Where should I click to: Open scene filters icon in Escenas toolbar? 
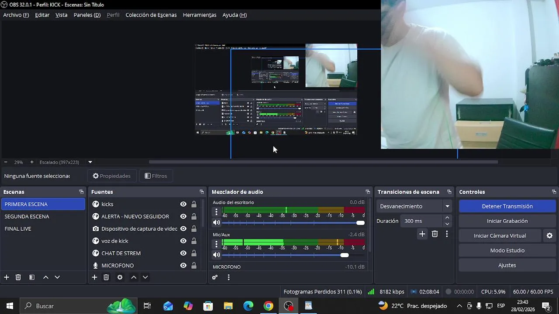coord(32,277)
